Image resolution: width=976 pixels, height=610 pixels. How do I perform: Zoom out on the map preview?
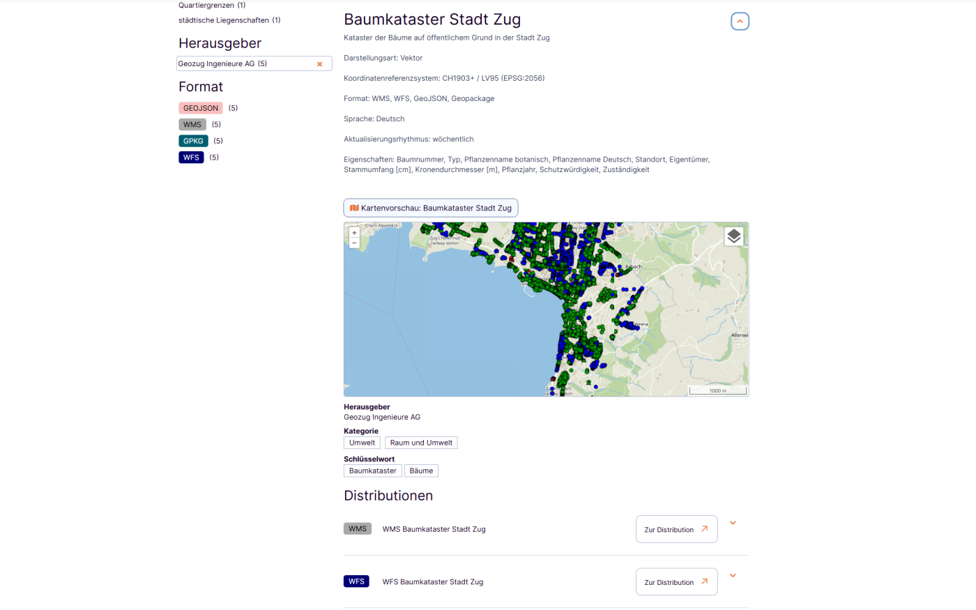coord(354,243)
